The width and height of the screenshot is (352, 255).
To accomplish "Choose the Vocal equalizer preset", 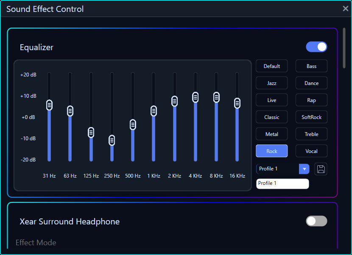I will coord(311,151).
